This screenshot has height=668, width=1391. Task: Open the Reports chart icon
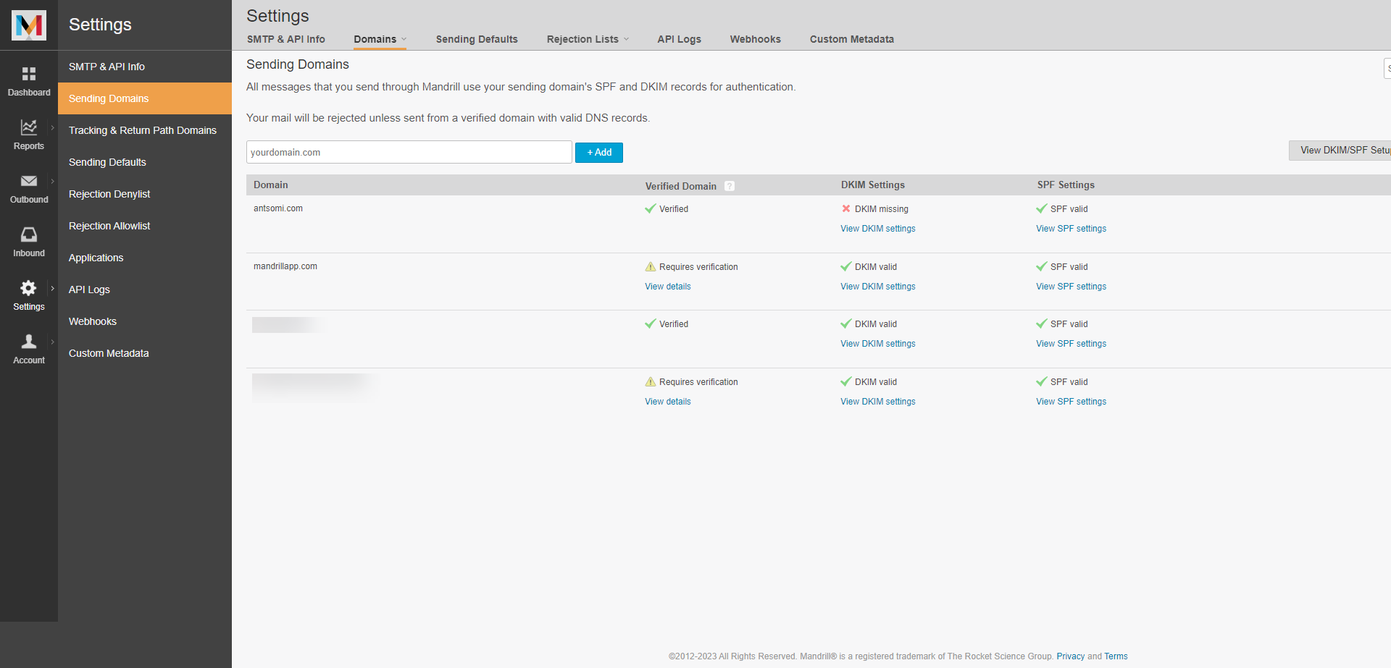click(x=29, y=127)
